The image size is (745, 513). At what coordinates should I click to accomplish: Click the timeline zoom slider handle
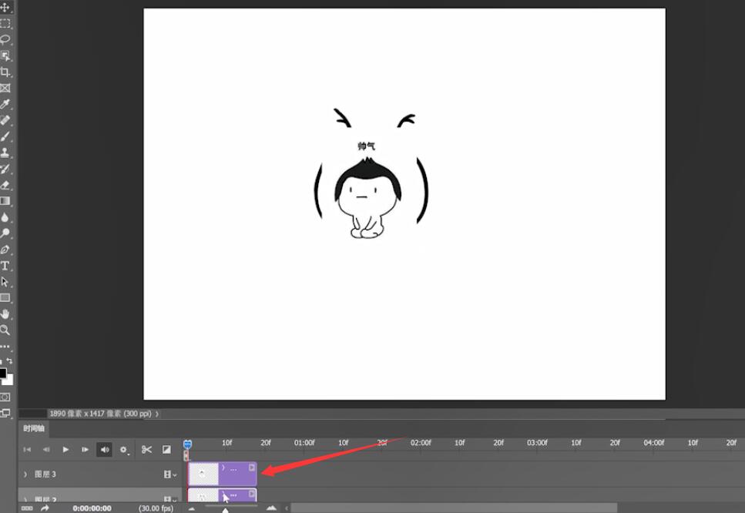[225, 510]
